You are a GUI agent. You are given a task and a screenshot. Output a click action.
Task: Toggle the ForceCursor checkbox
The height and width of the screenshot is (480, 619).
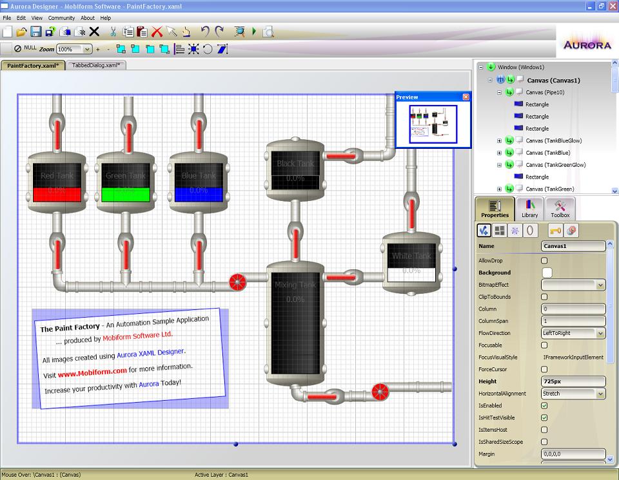click(544, 369)
